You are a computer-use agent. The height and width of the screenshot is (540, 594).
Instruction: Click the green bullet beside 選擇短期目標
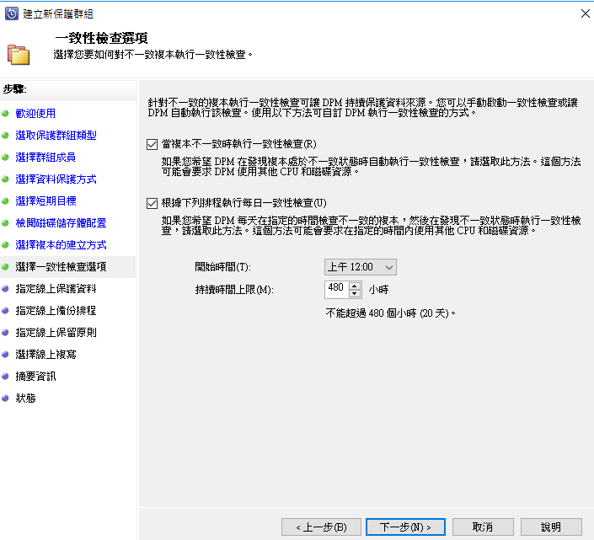[x=5, y=201]
